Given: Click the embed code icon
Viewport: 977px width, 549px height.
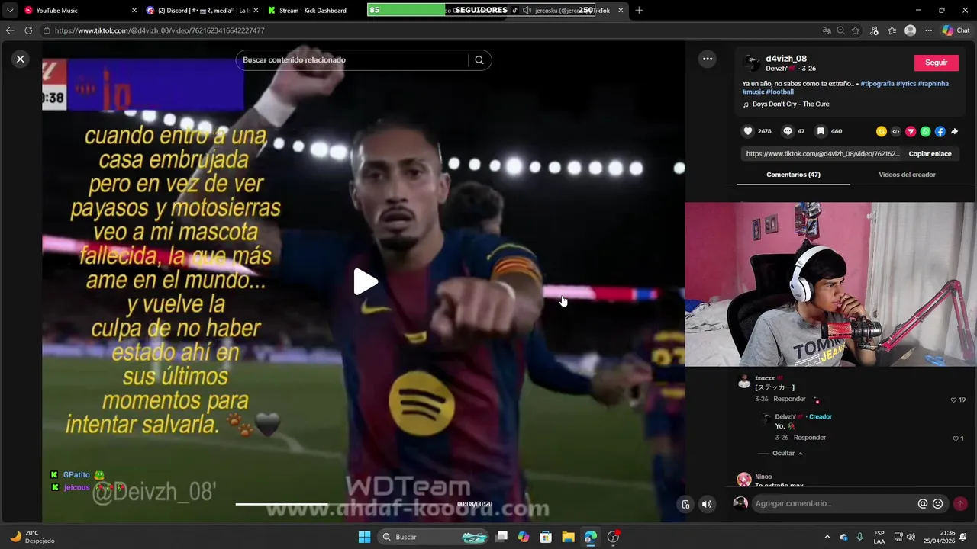Looking at the screenshot, I should pyautogui.click(x=896, y=131).
